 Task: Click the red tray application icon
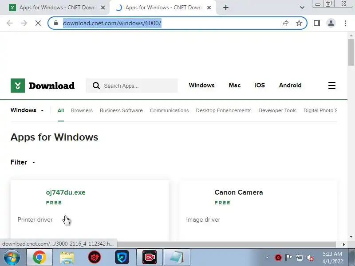(x=278, y=258)
